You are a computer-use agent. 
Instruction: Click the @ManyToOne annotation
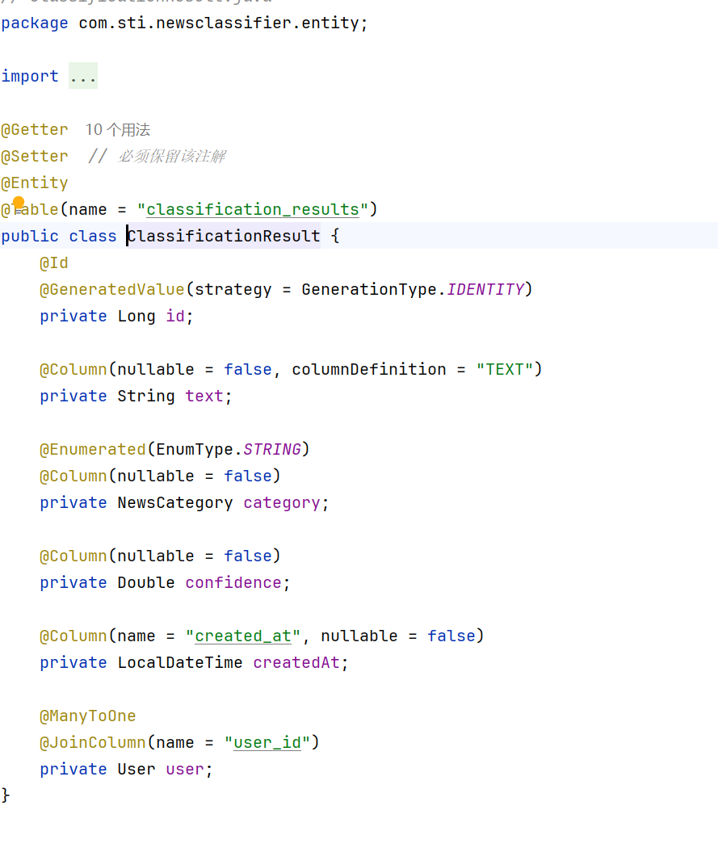pyautogui.click(x=87, y=716)
